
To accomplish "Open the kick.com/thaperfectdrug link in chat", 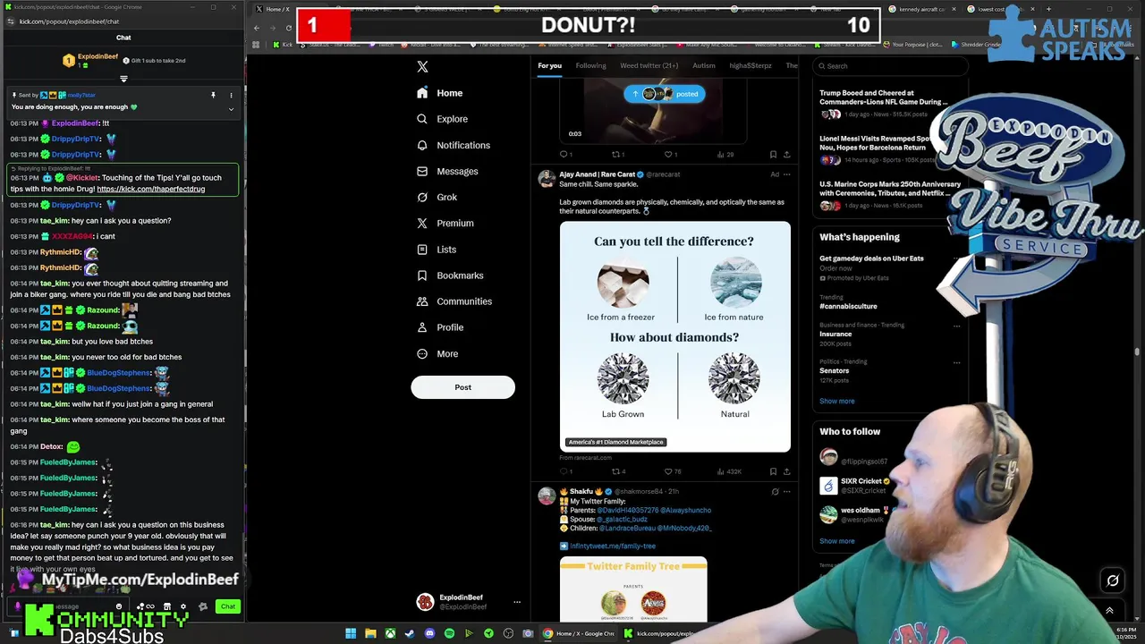I will (x=150, y=189).
